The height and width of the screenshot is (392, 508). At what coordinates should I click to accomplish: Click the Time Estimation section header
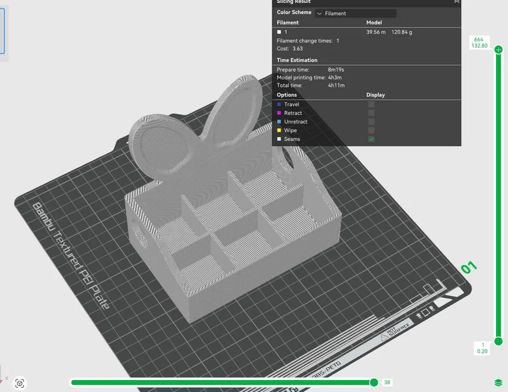[297, 60]
